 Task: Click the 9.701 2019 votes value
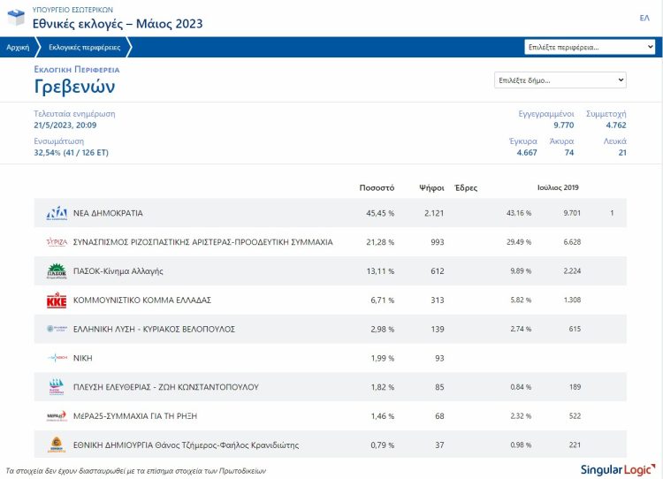coord(572,213)
